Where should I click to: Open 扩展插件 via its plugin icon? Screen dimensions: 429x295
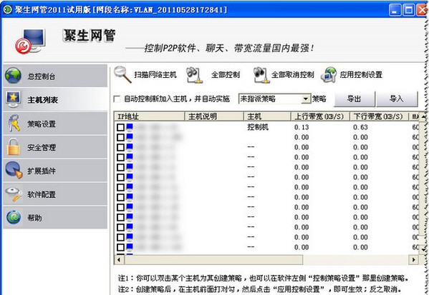point(14,170)
